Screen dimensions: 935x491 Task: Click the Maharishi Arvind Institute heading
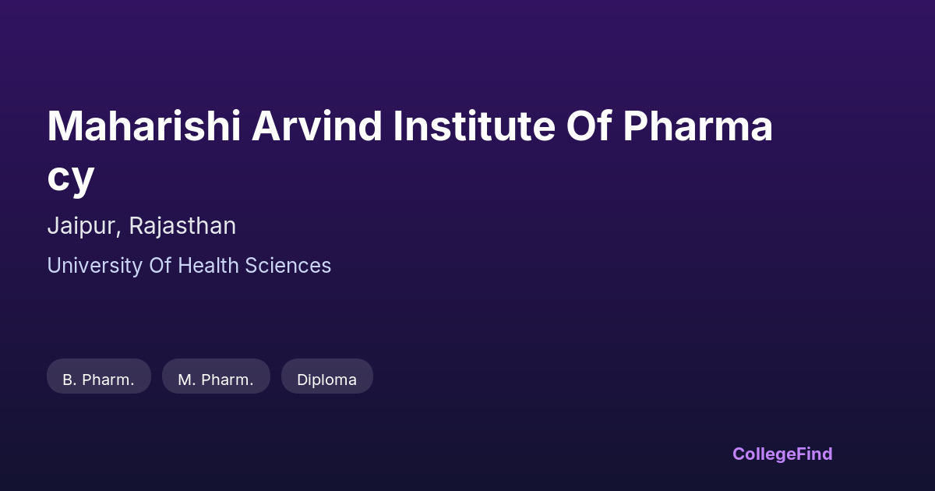409,127
